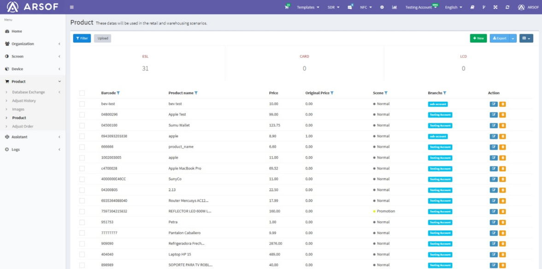542x269 pixels.
Task: Expand the Export dropdown arrow
Action: click(513, 38)
